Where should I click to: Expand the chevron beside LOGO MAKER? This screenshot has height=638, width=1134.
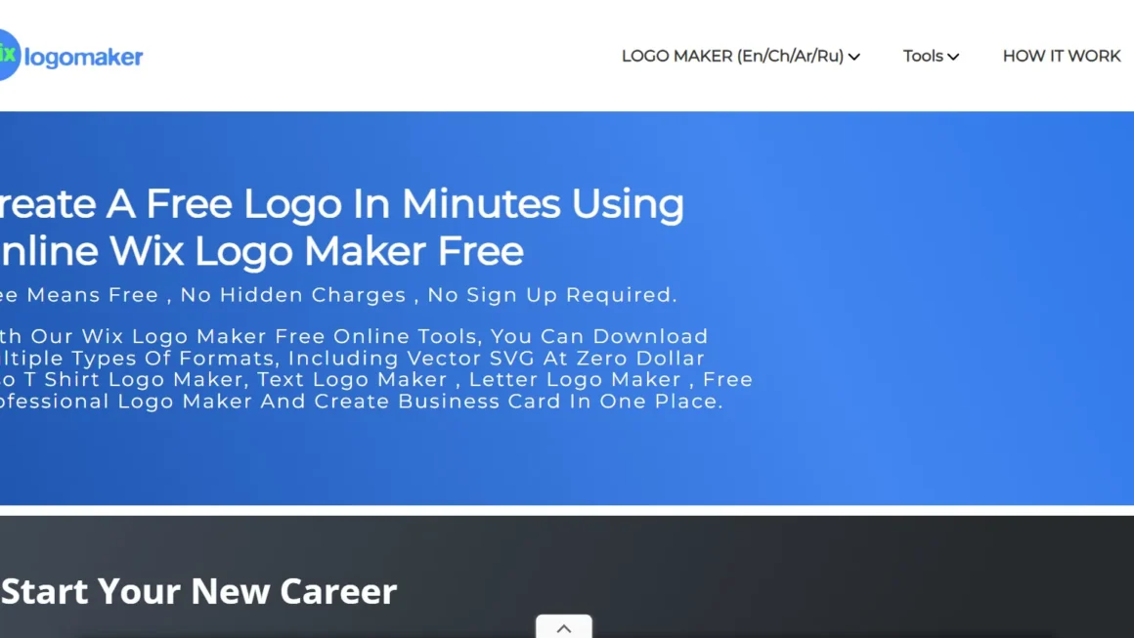(854, 57)
